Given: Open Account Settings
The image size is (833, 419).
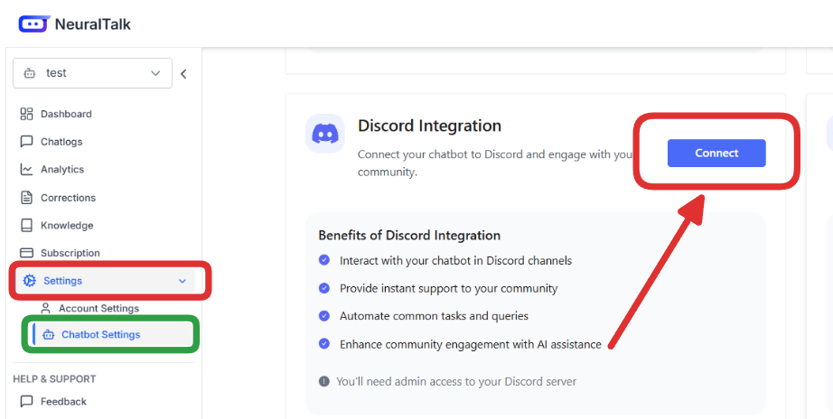Looking at the screenshot, I should click(x=98, y=308).
